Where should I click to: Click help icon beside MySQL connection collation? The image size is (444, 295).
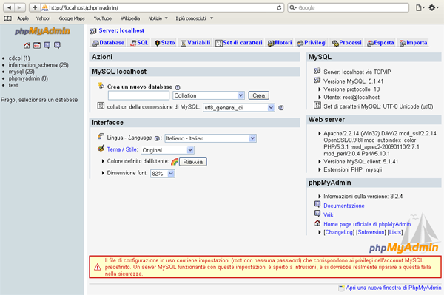tap(281, 108)
